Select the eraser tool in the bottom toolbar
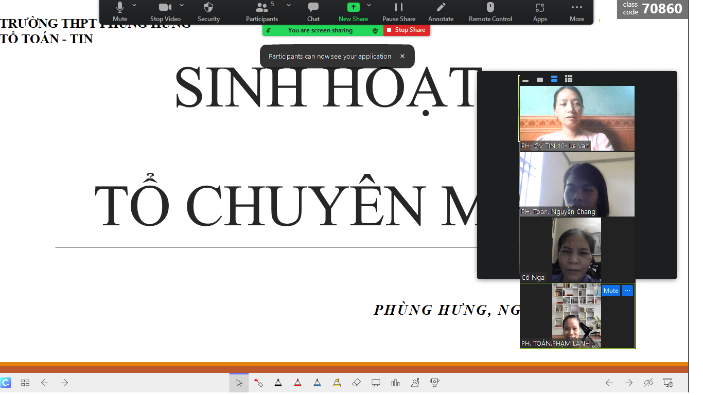This screenshot has height=395, width=703. pos(356,383)
